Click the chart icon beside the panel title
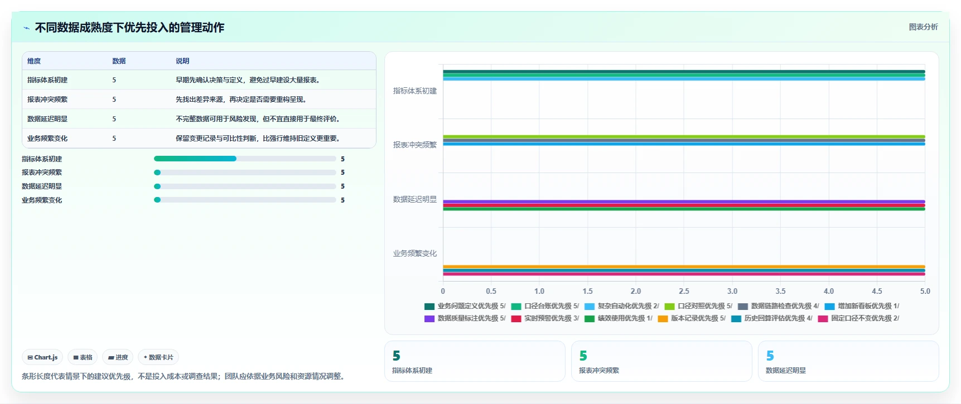 [x=26, y=28]
